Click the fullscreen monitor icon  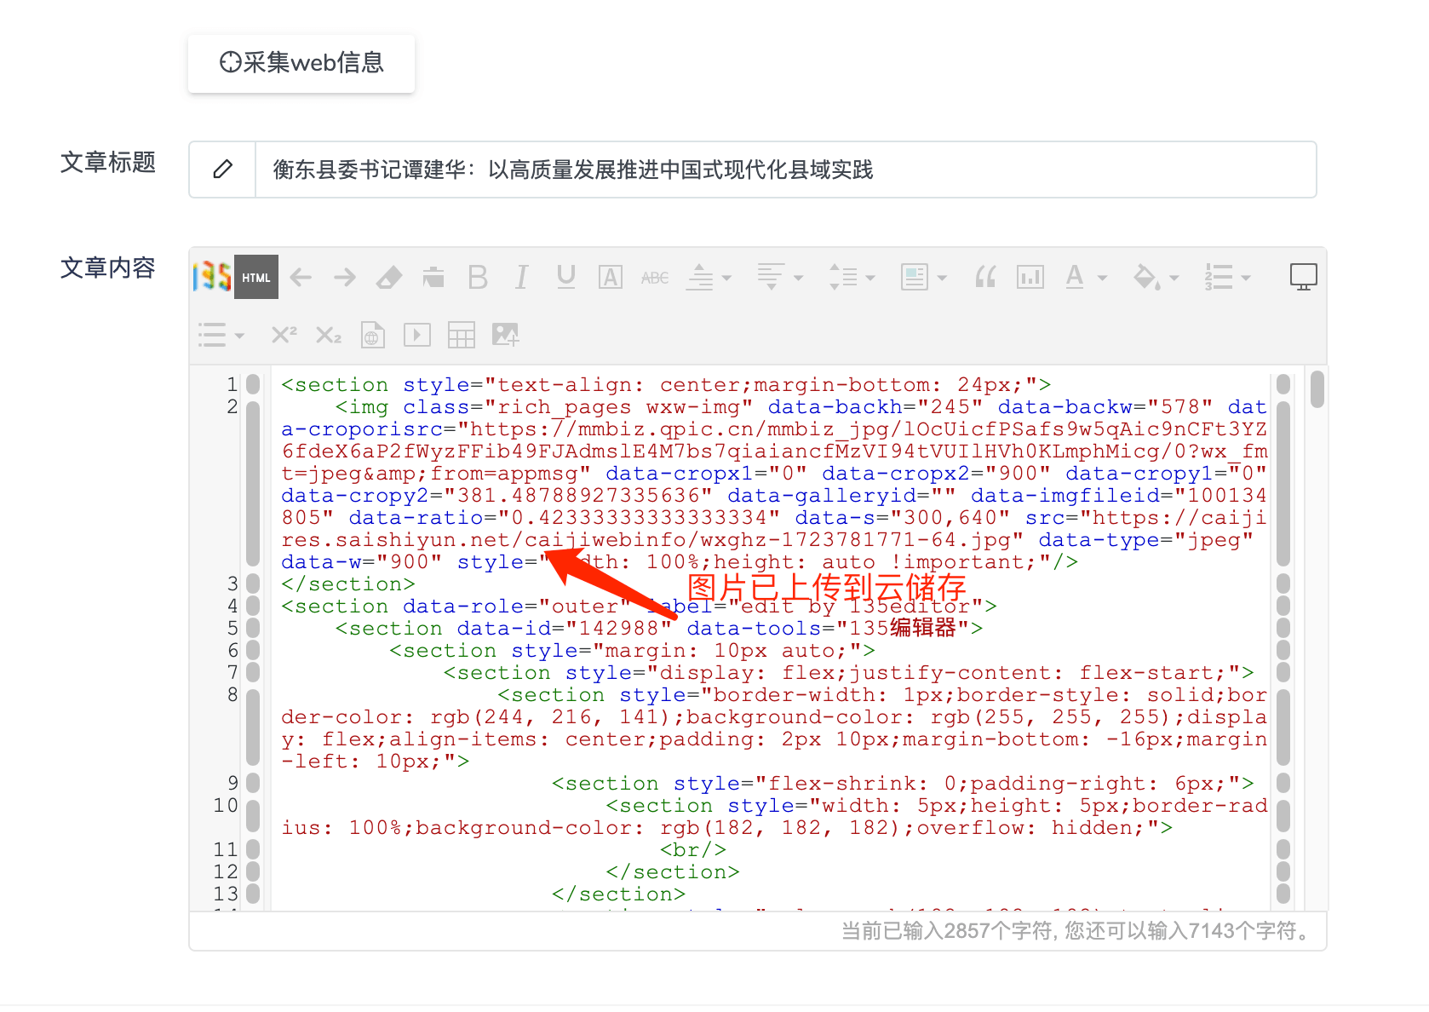(1303, 277)
